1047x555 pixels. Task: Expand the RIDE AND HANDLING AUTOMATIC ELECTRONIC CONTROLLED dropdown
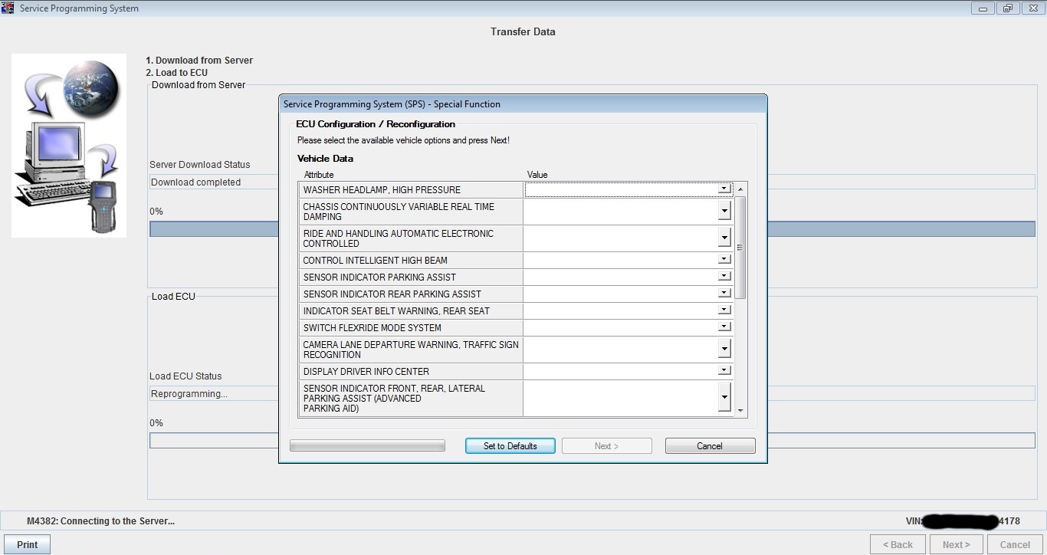pyautogui.click(x=724, y=238)
